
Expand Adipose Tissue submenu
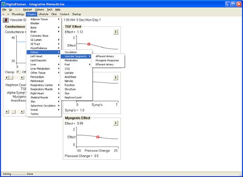coord(44,19)
